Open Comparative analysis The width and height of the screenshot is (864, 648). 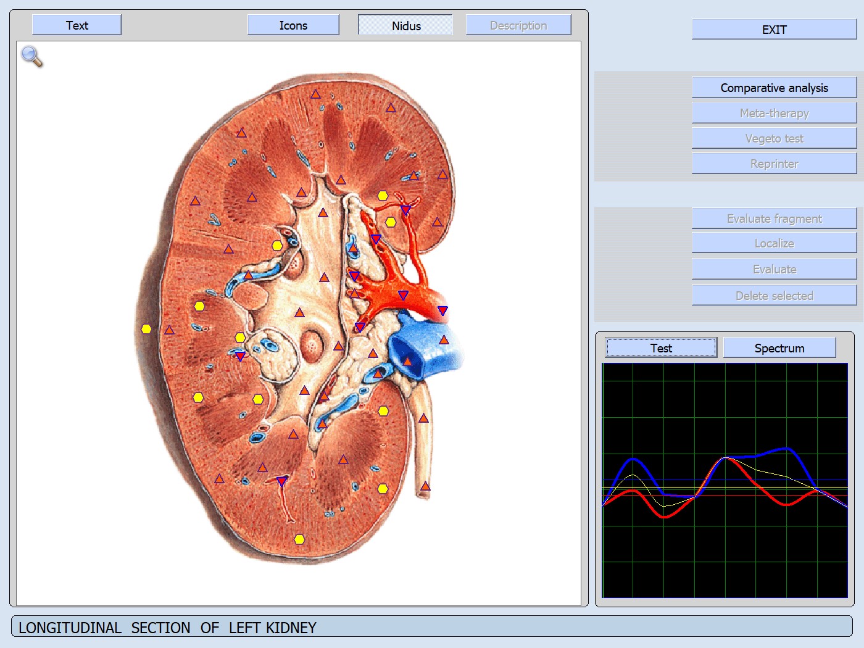(774, 88)
